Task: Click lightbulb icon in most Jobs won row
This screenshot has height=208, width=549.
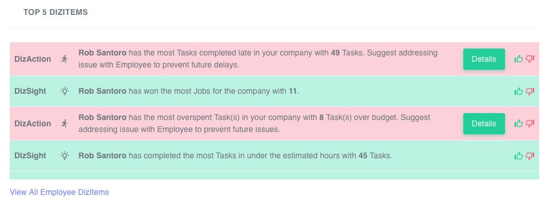Action: [x=65, y=91]
